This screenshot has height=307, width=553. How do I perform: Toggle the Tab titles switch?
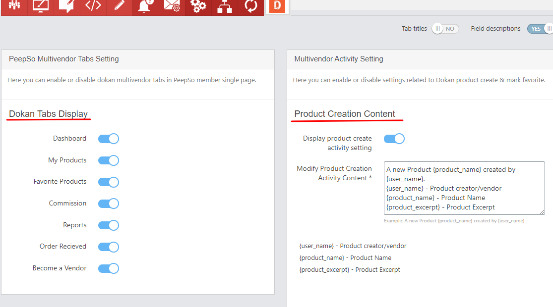coord(445,29)
